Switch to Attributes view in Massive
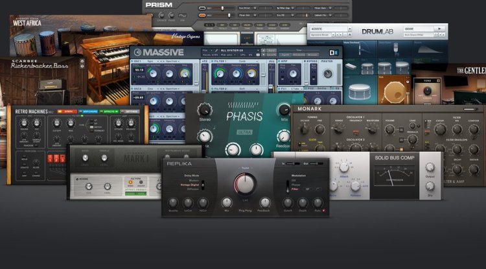The image size is (486, 269). click(299, 54)
